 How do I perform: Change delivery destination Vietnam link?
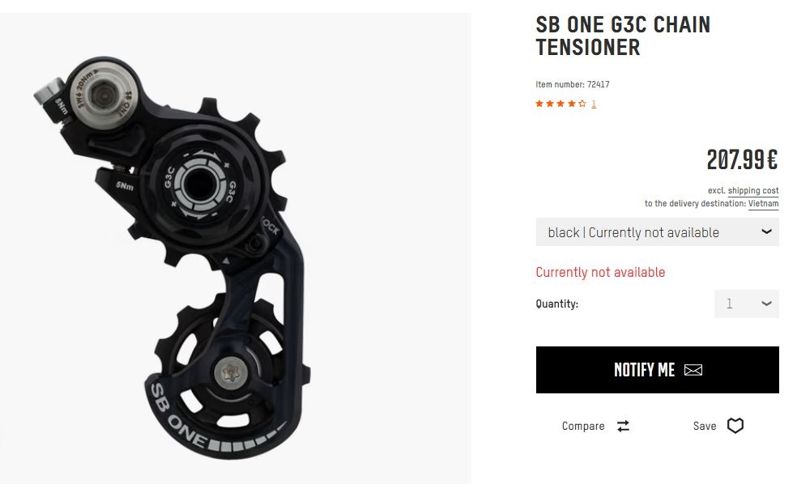pos(763,204)
